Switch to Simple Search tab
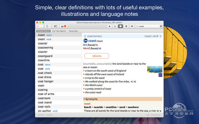The width and height of the screenshot is (199, 124). 43,31
